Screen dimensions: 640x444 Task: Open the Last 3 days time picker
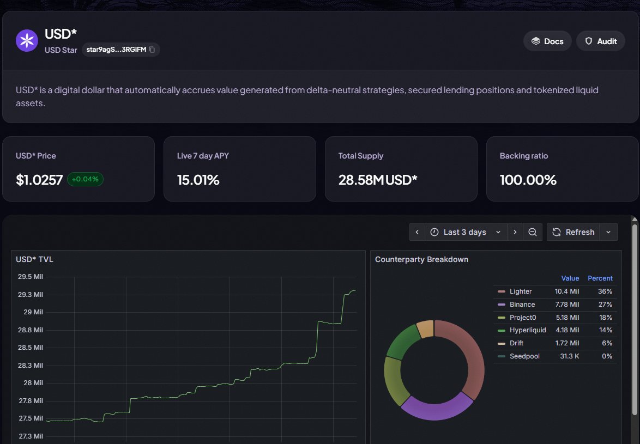(466, 232)
